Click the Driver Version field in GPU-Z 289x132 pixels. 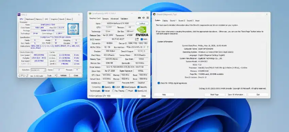tap(125, 67)
